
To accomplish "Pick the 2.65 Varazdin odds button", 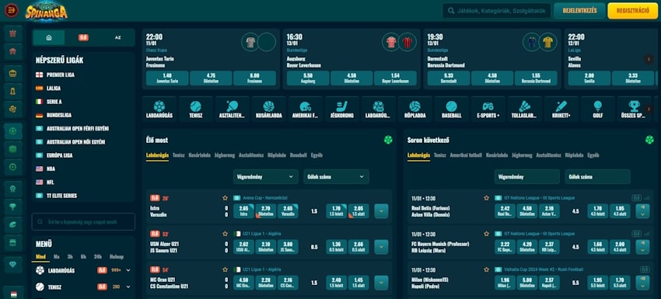I will (x=288, y=211).
